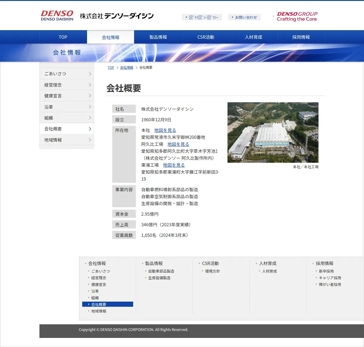Image resolution: width=364 pixels, height=347 pixels.
Task: Open キャリア採用 footer link
Action: (x=330, y=278)
